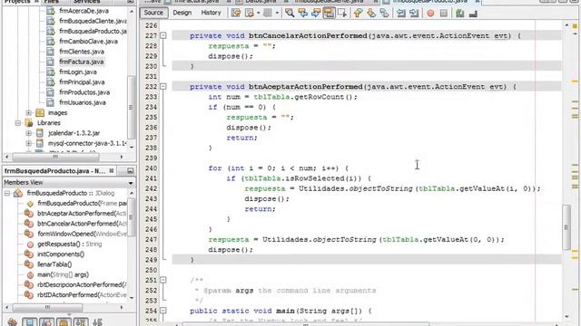This screenshot has height=326, width=581.
Task: Go to btnAceptarActionPerformed in Navigator
Action: (x=82, y=214)
